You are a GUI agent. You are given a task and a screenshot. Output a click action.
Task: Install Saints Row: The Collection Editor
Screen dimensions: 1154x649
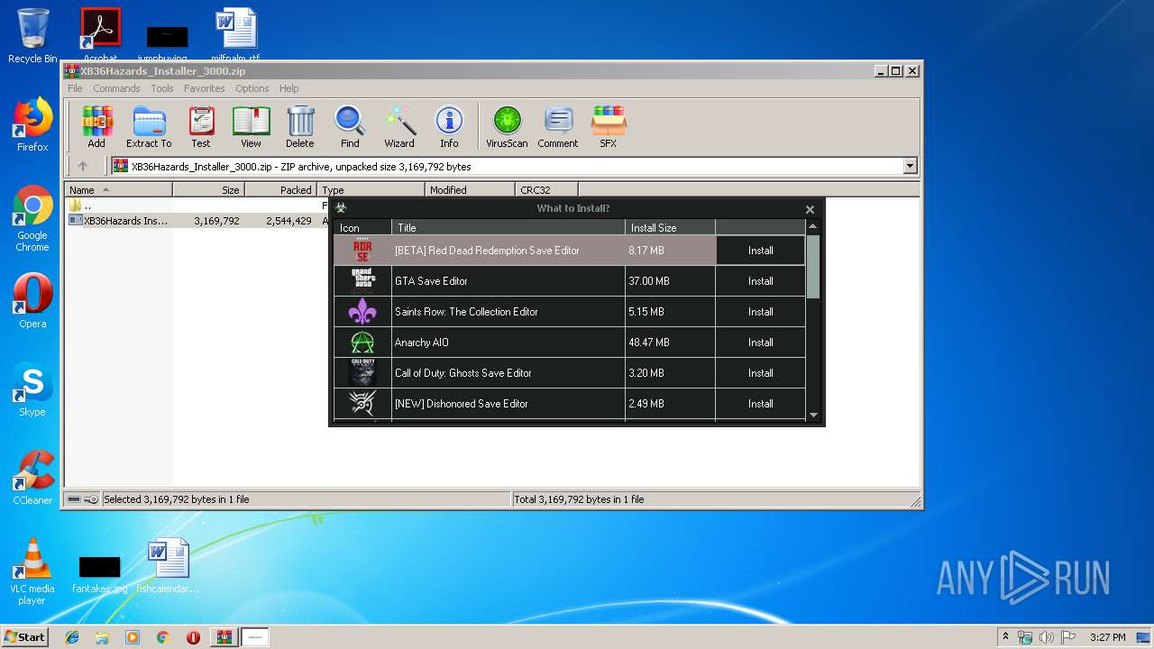click(x=761, y=312)
